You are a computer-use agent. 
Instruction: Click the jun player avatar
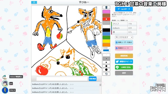[5, 84]
